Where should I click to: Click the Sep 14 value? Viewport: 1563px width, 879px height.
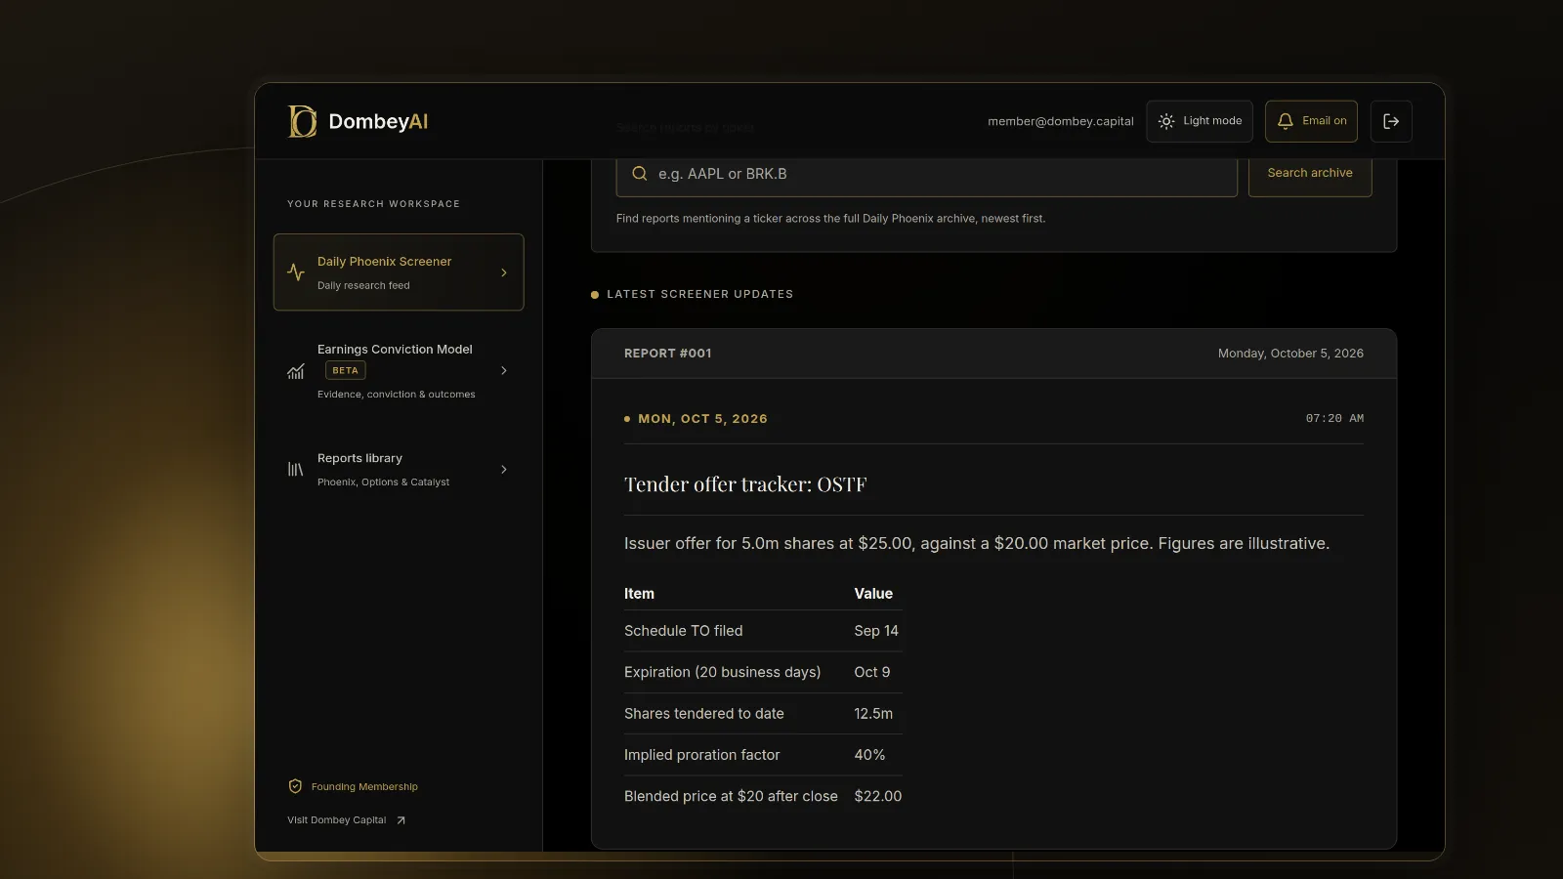pyautogui.click(x=876, y=631)
